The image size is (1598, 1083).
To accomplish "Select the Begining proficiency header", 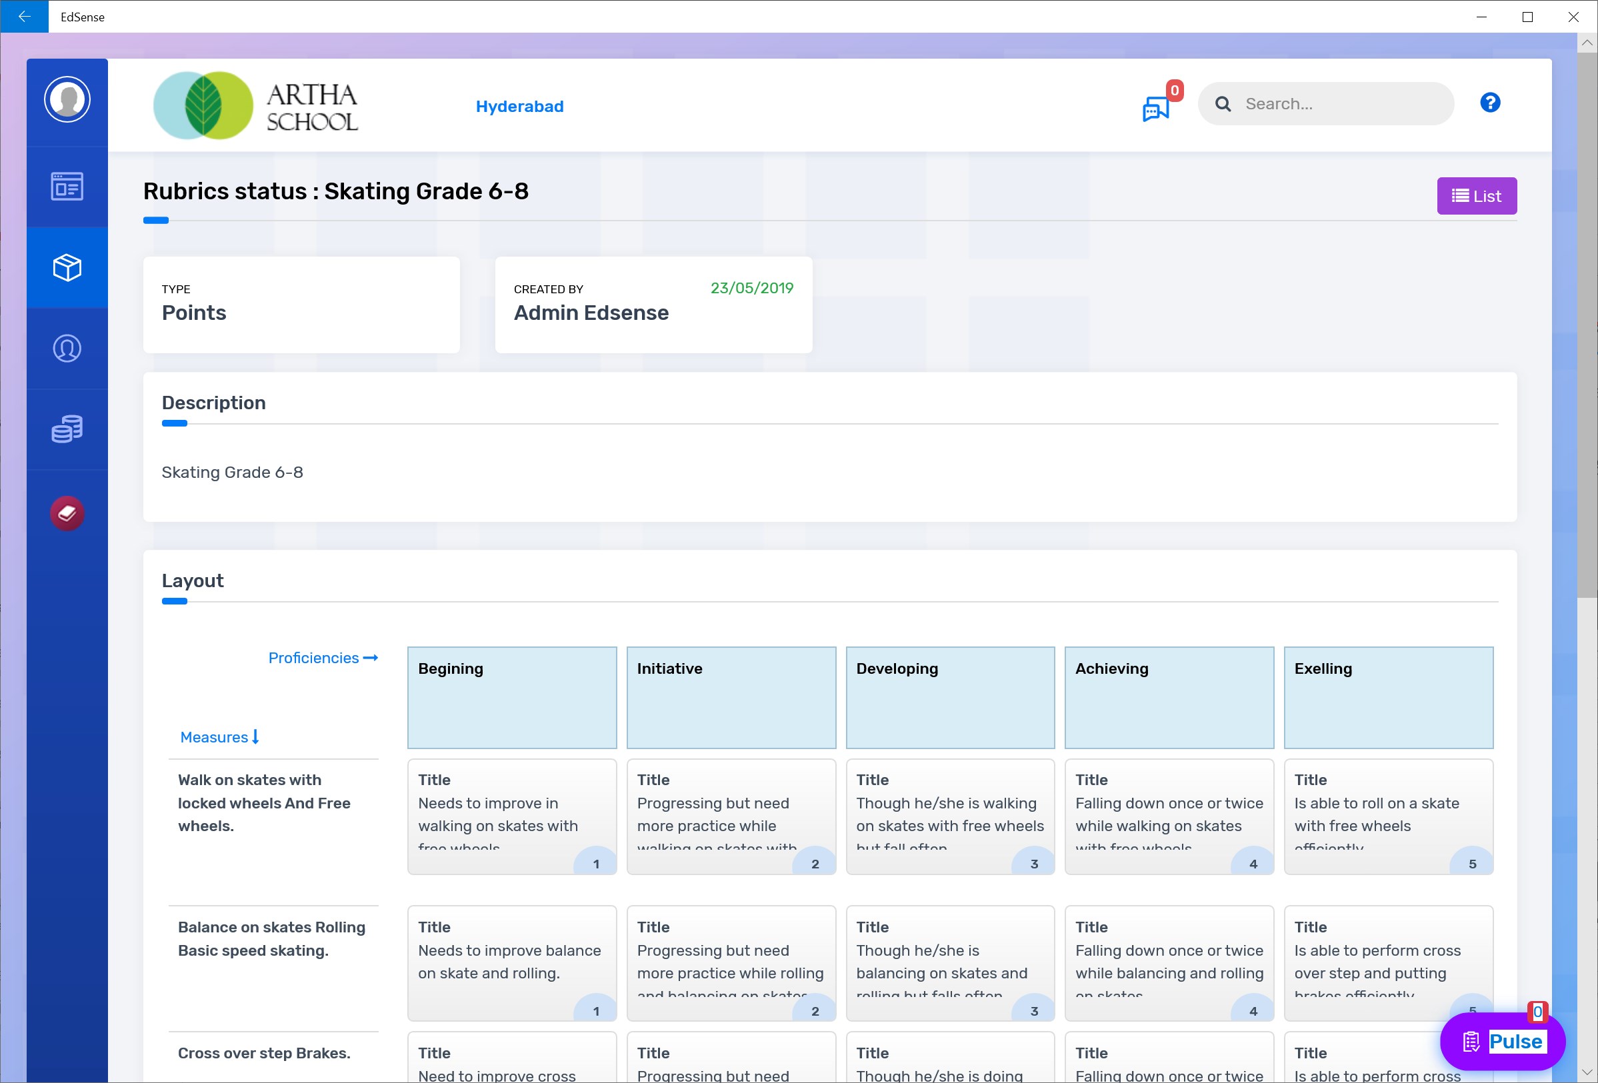I will click(x=511, y=697).
